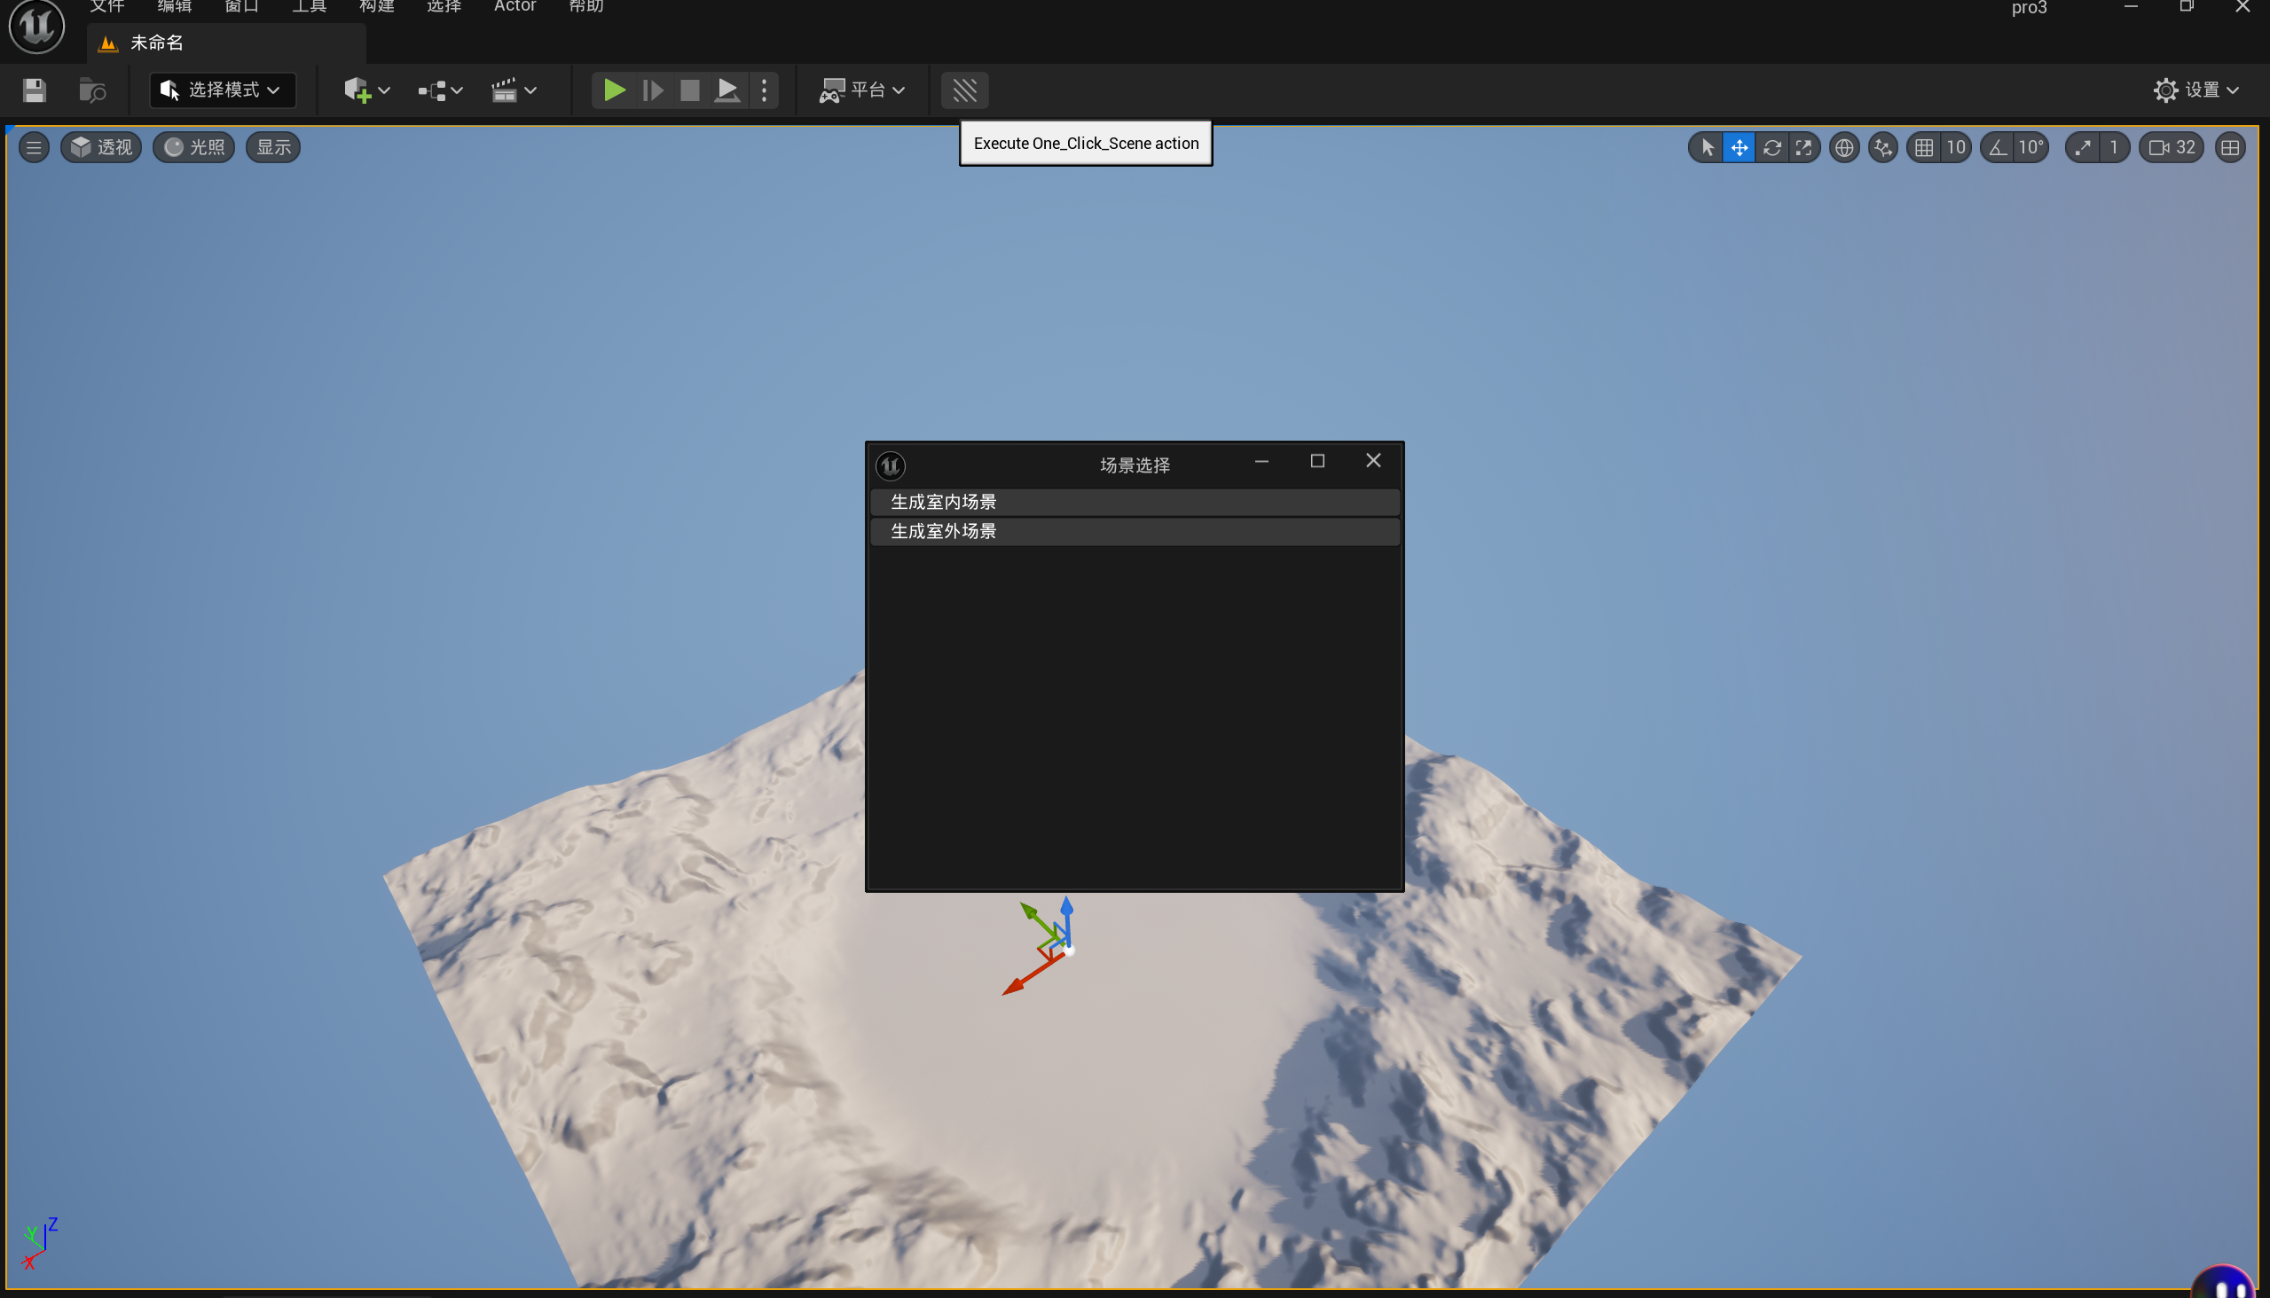Expand the 平台 platforms dropdown
2270x1298 pixels.
coord(862,90)
